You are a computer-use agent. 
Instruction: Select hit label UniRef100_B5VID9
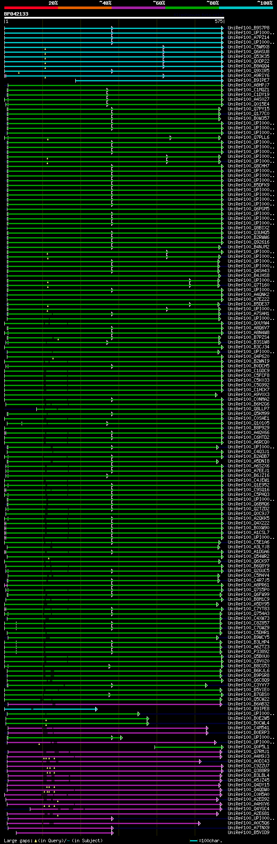point(248,833)
